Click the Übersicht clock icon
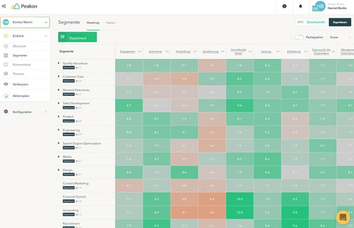The image size is (354, 228). click(6, 46)
